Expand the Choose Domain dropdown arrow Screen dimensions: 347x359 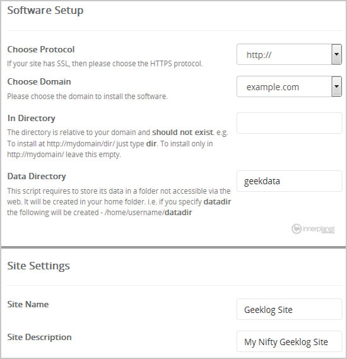(336, 86)
